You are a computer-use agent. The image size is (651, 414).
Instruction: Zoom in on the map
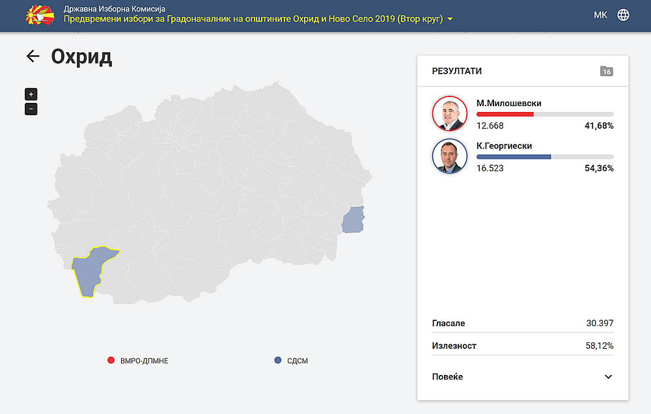point(31,94)
